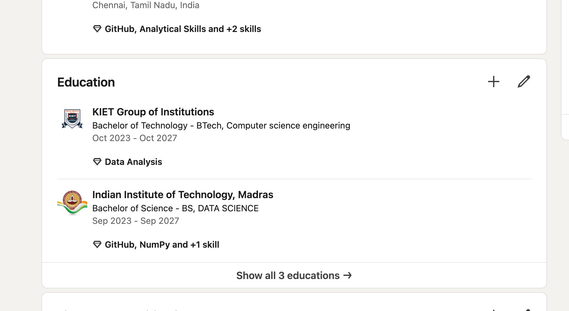Click the arrow after Show all 3 educations
The height and width of the screenshot is (311, 569).
coord(348,275)
